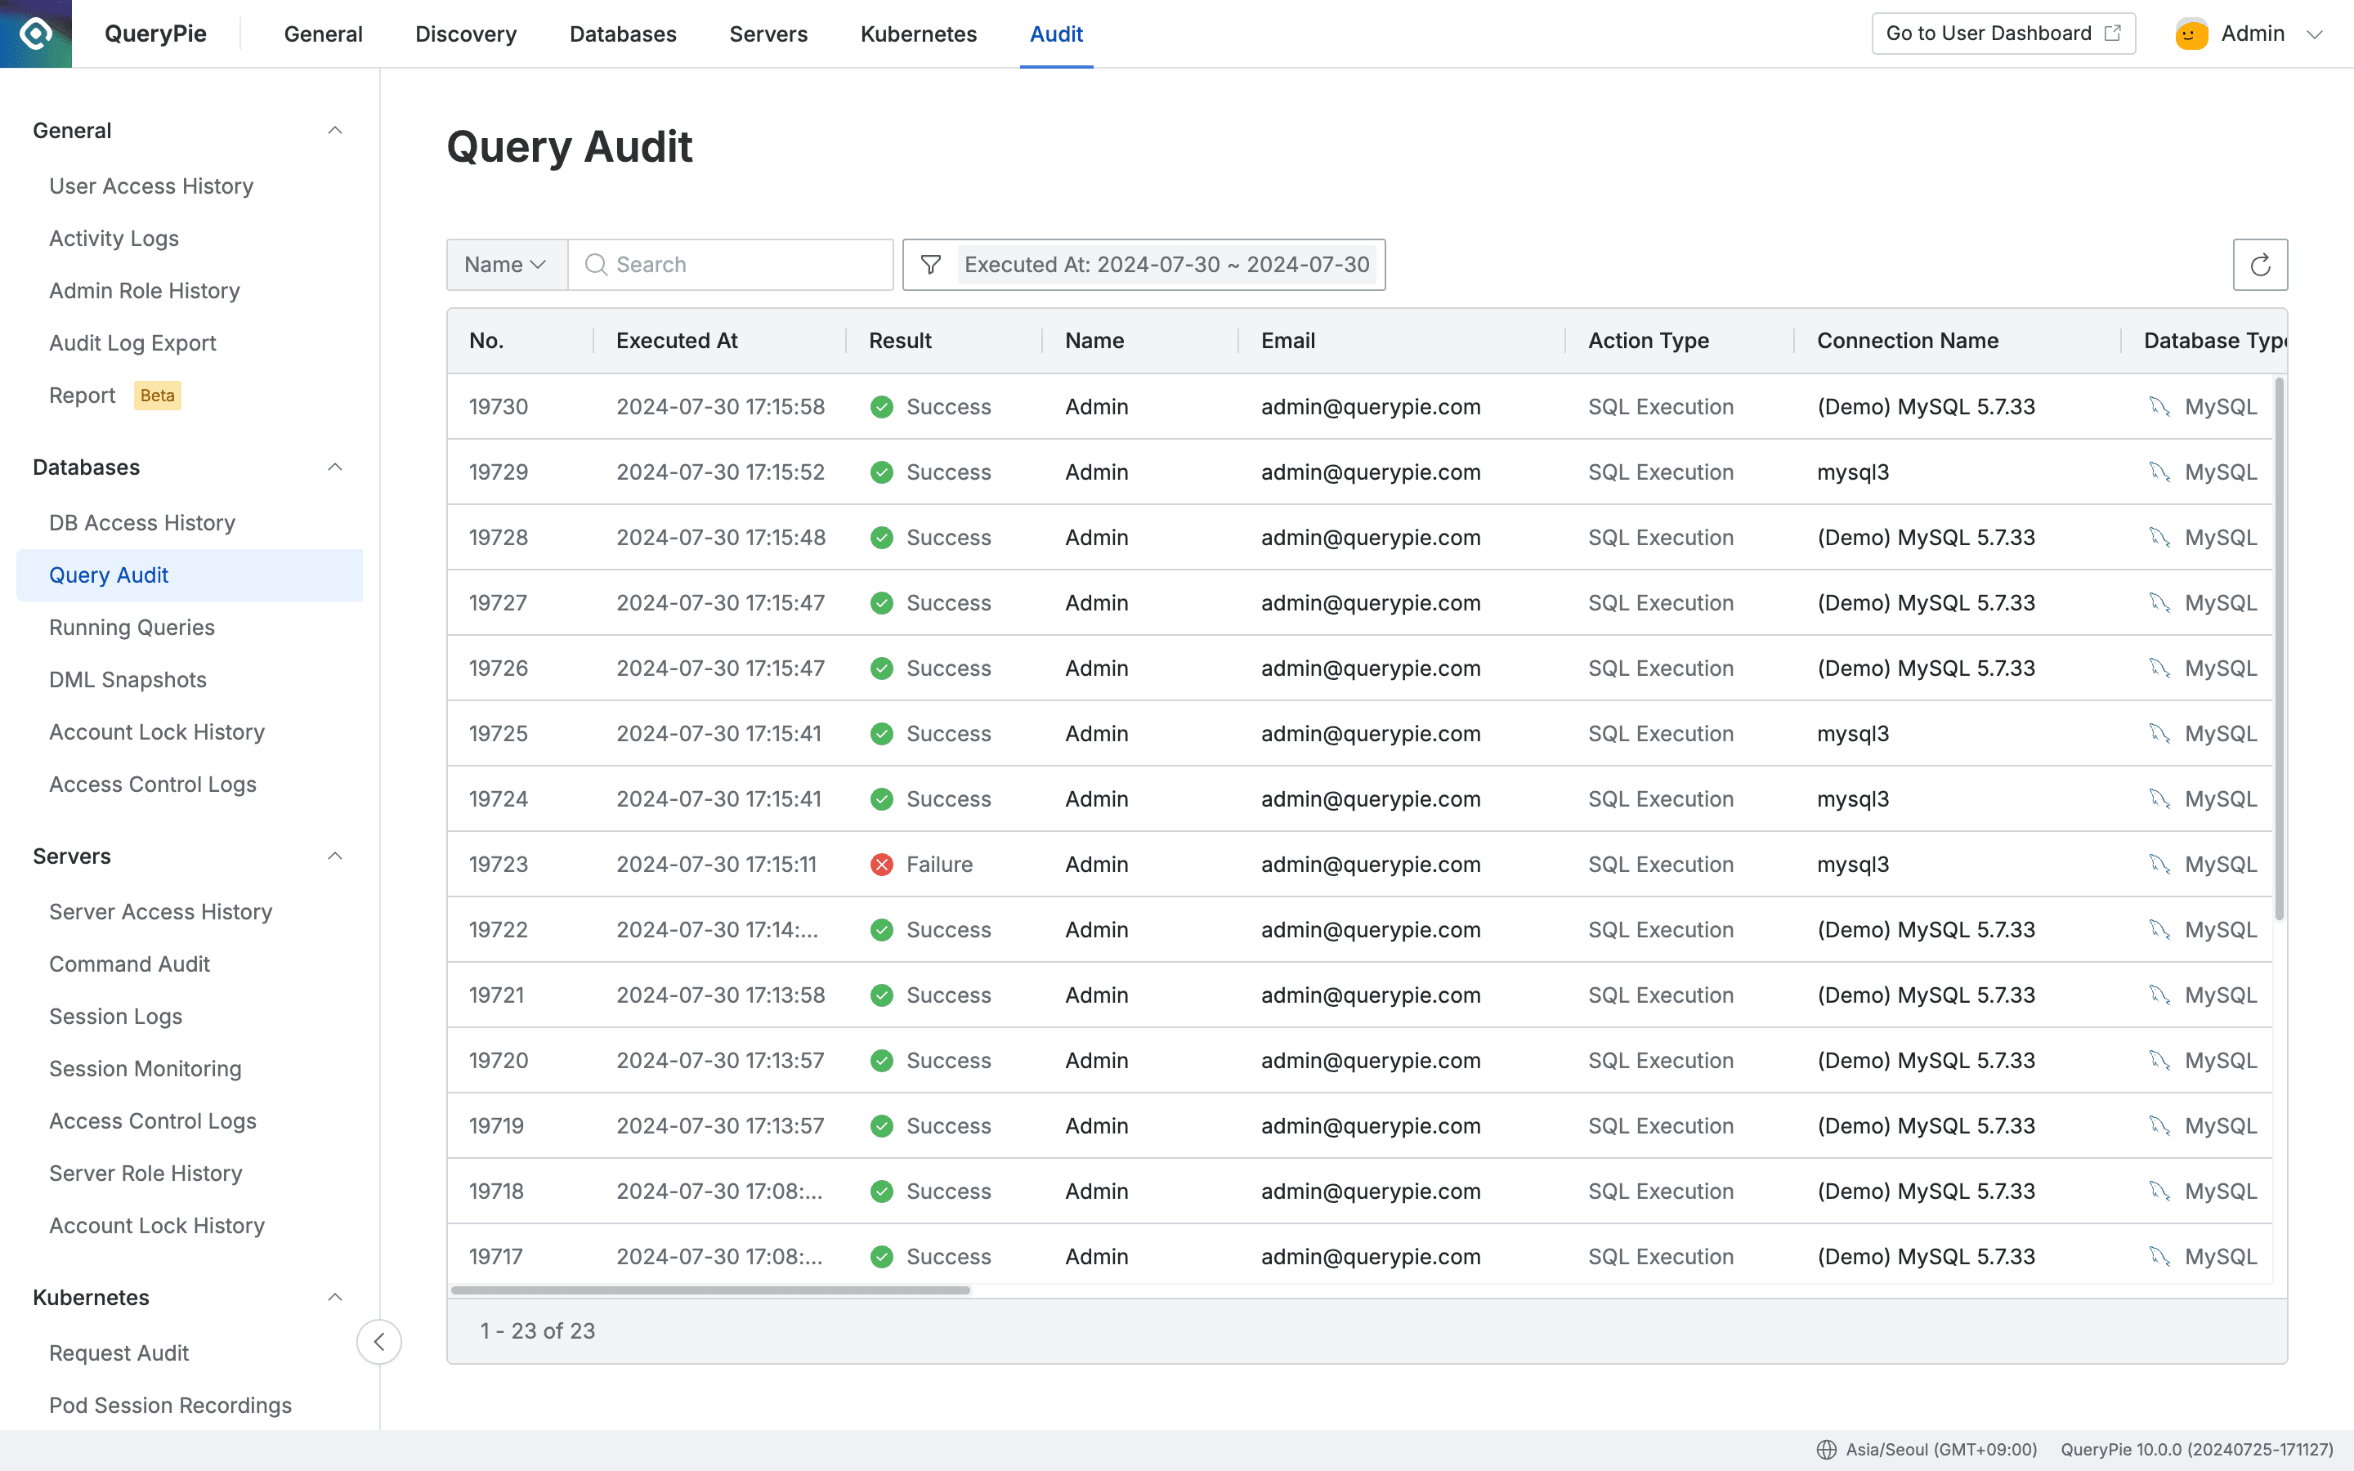Viewport: 2354px width, 1471px height.
Task: Click the database type icon on row 19728
Action: pos(2160,537)
